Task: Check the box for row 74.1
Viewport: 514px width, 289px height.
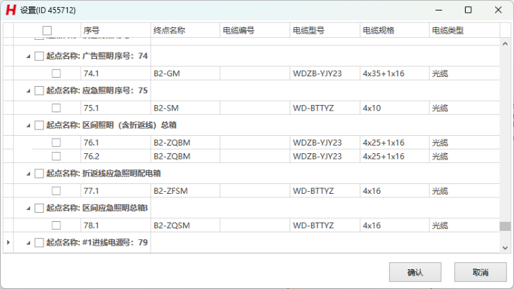Action: click(x=56, y=73)
